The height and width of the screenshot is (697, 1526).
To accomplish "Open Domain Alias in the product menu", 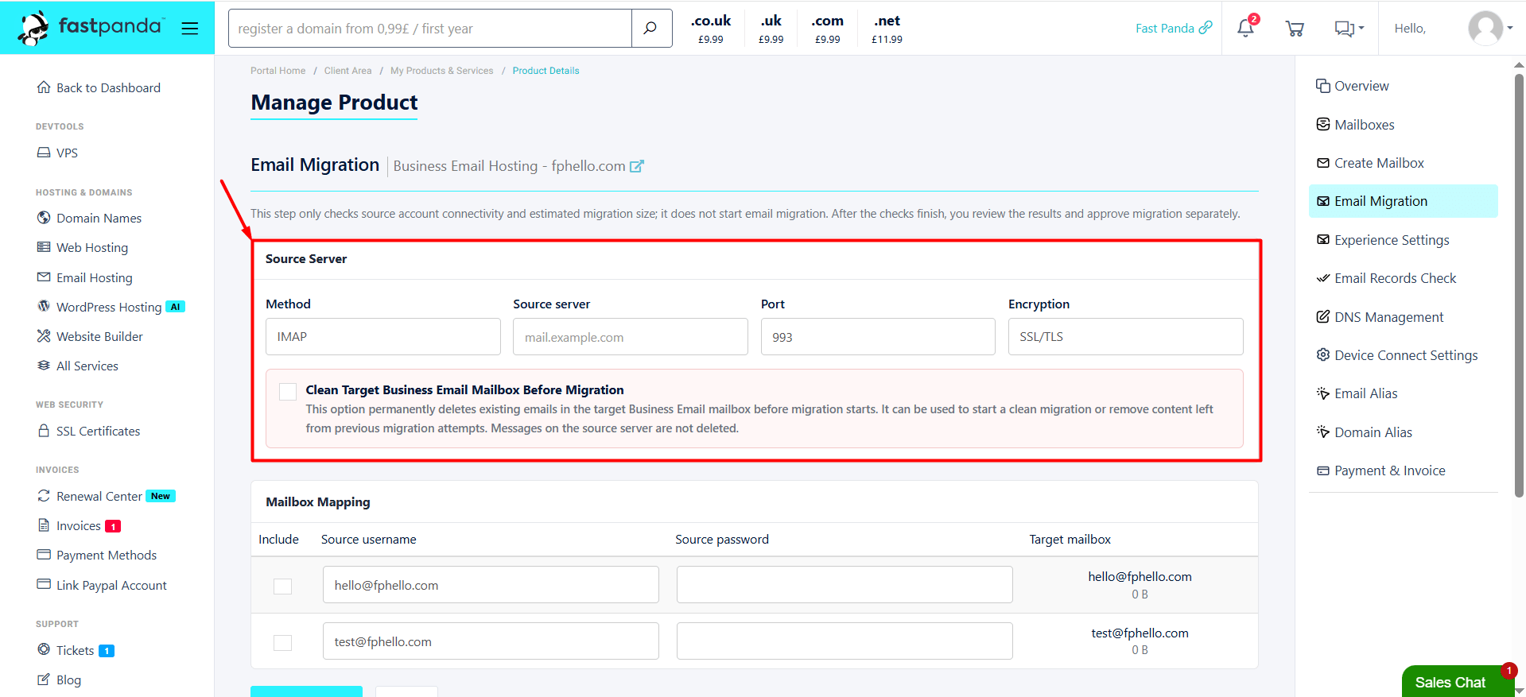I will tap(1364, 432).
